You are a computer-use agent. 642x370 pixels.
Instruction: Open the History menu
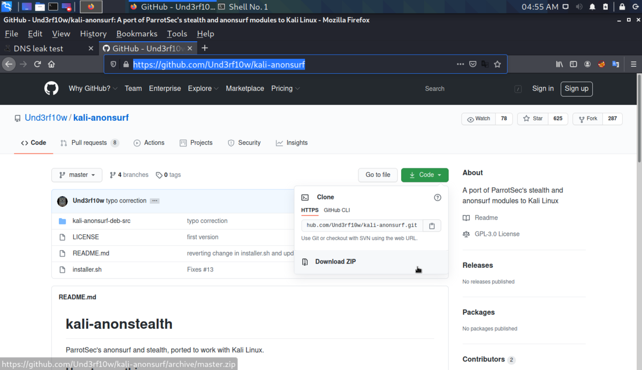[x=93, y=34]
